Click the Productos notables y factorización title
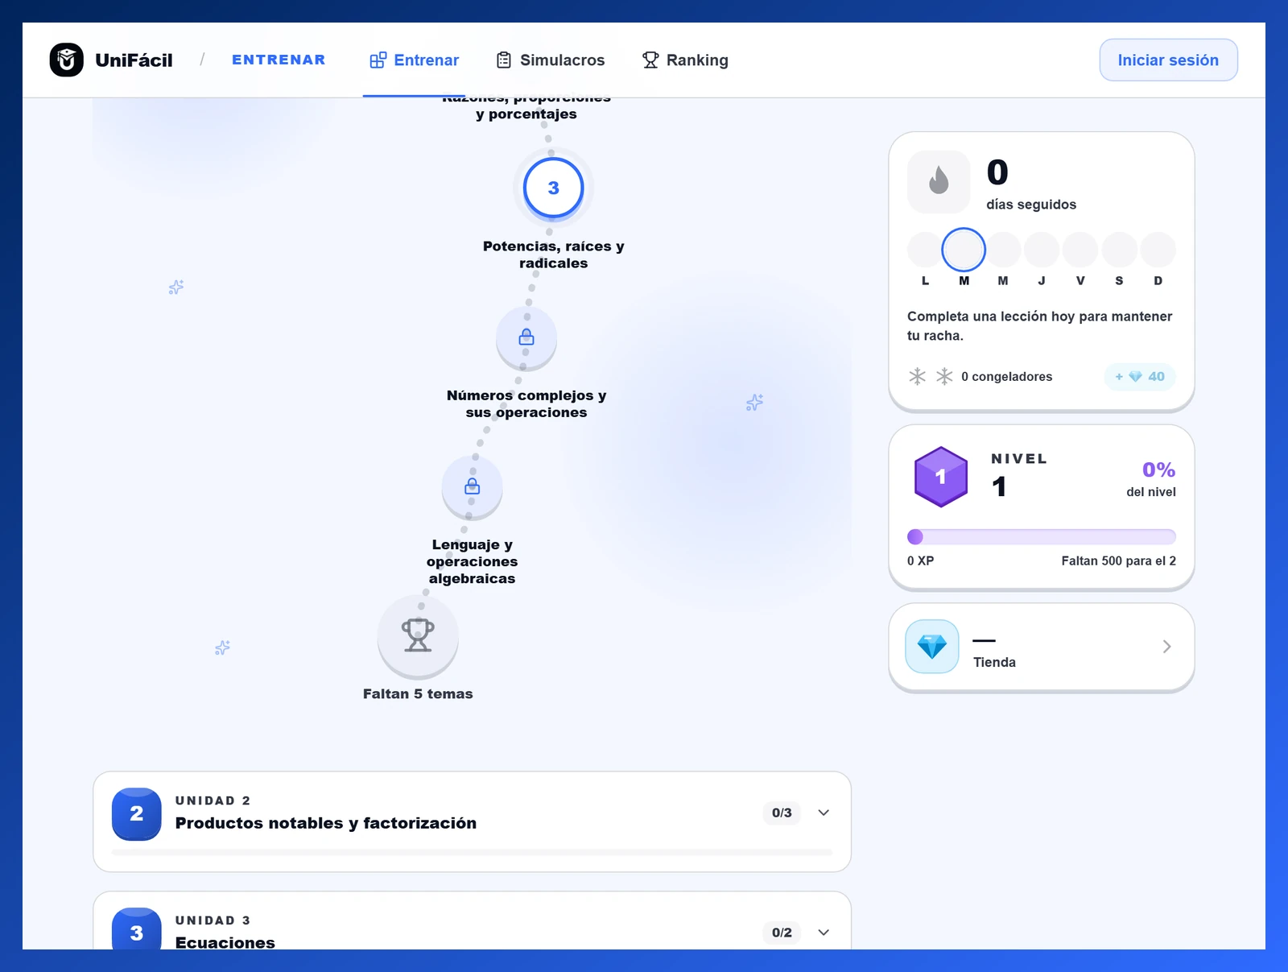This screenshot has height=972, width=1288. [x=326, y=823]
